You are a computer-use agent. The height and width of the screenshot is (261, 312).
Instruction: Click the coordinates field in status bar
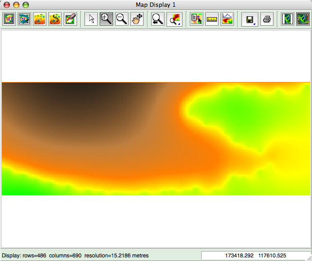tap(255, 256)
